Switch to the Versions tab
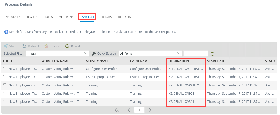 pos(66,17)
